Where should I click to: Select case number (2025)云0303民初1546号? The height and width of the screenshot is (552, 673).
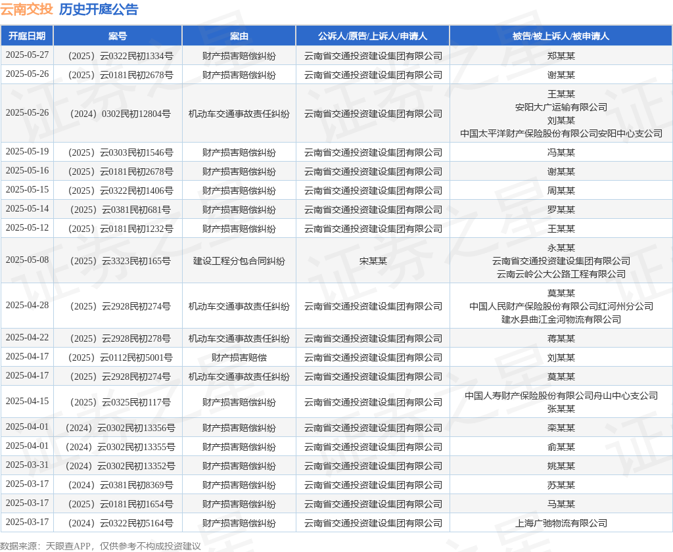pyautogui.click(x=121, y=152)
